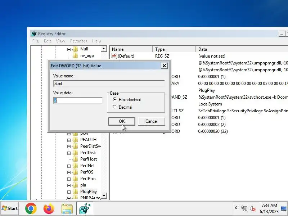This screenshot has height=216, width=288.
Task: Select the Null folder icon
Action: pyautogui.click(x=75, y=49)
